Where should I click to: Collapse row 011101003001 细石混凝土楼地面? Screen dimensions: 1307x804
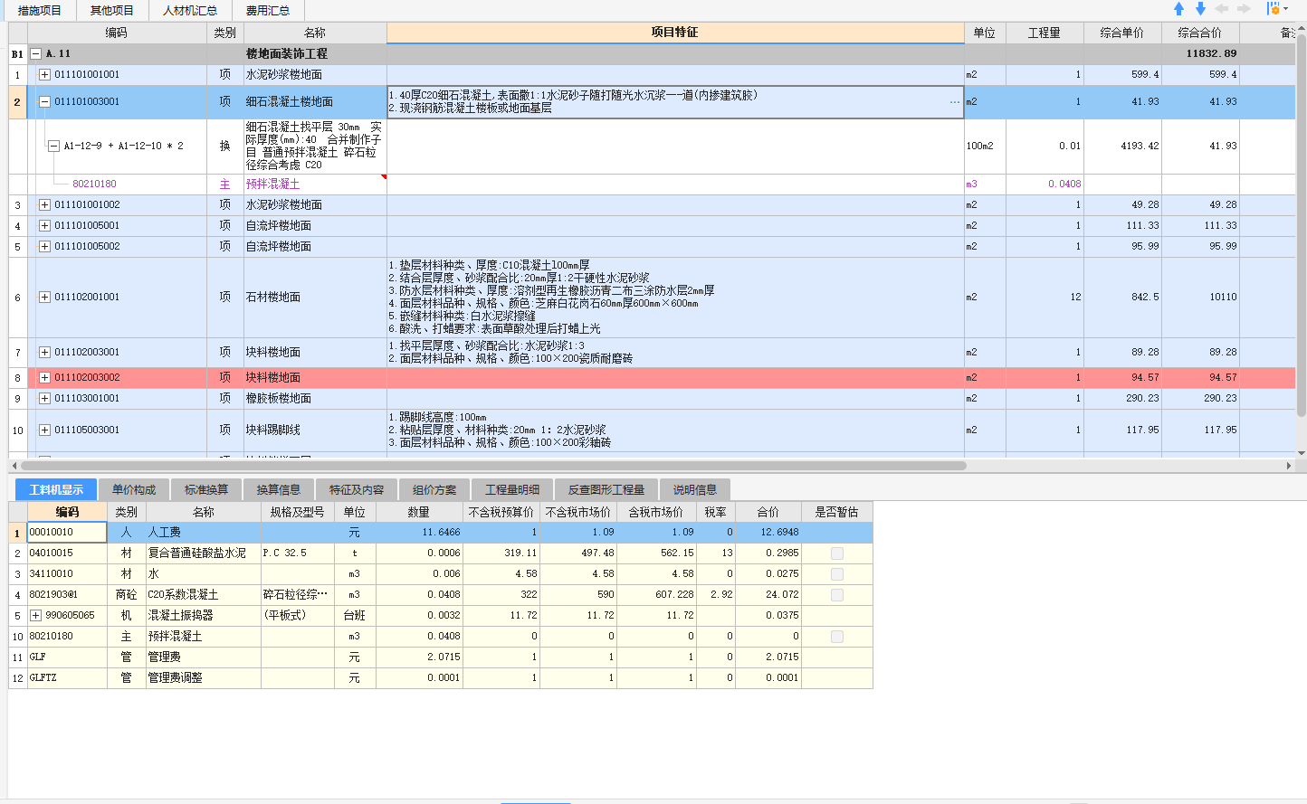(44, 102)
